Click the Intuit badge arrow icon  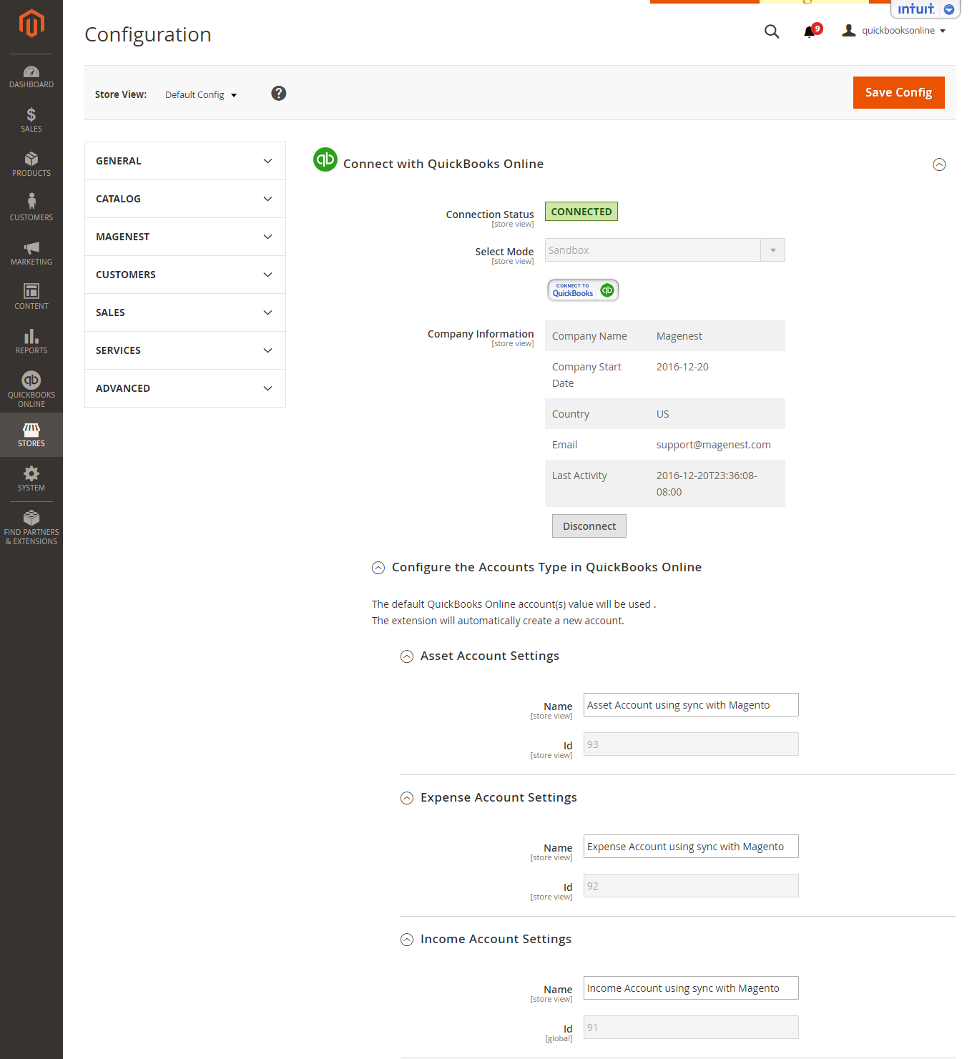point(949,9)
